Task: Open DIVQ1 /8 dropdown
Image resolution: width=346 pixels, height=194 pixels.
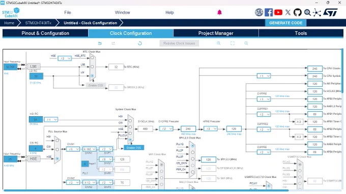Action: [106, 159]
